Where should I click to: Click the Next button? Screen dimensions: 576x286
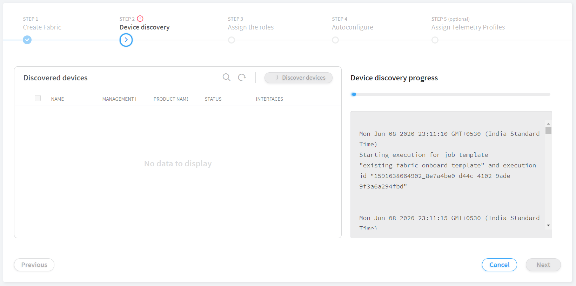[543, 265]
